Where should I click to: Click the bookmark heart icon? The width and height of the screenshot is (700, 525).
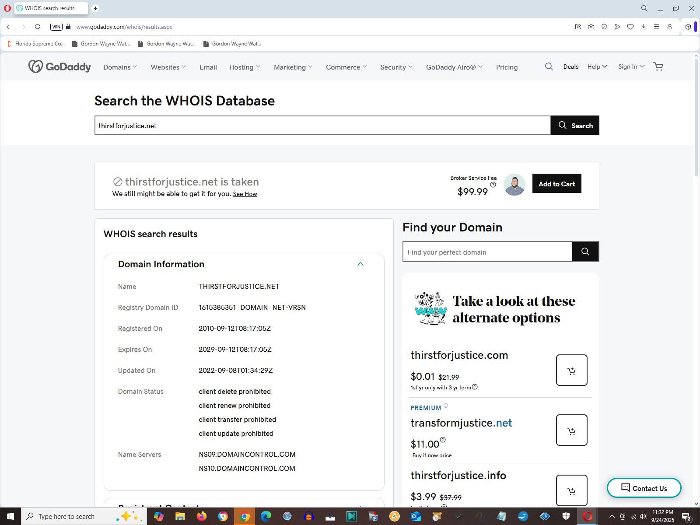630,27
